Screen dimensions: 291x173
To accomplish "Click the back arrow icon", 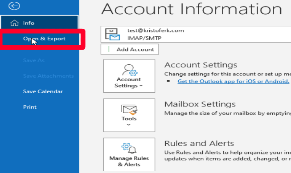I will 14,6.
